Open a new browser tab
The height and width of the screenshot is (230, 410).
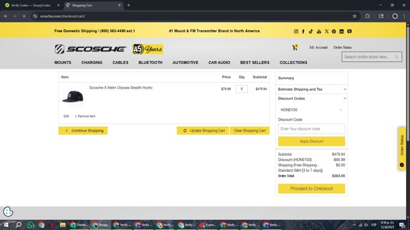point(128,5)
